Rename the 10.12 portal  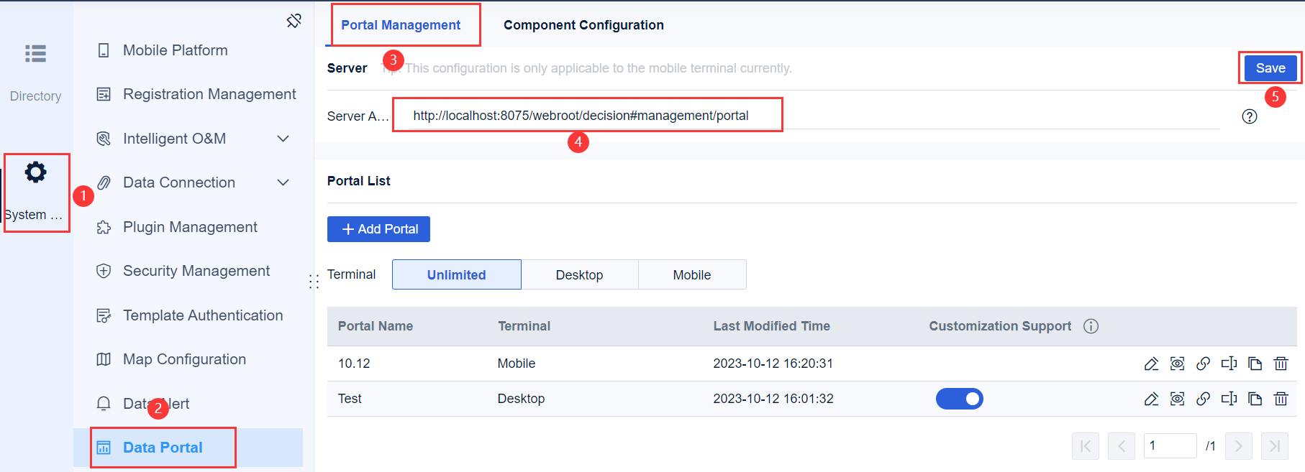tap(1229, 364)
